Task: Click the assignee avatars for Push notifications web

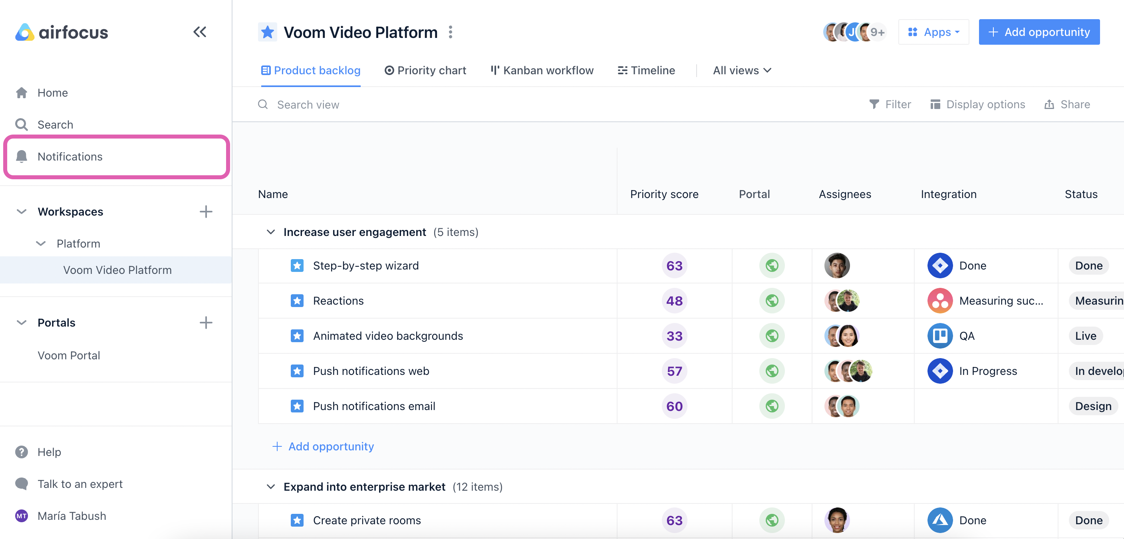Action: [848, 371]
